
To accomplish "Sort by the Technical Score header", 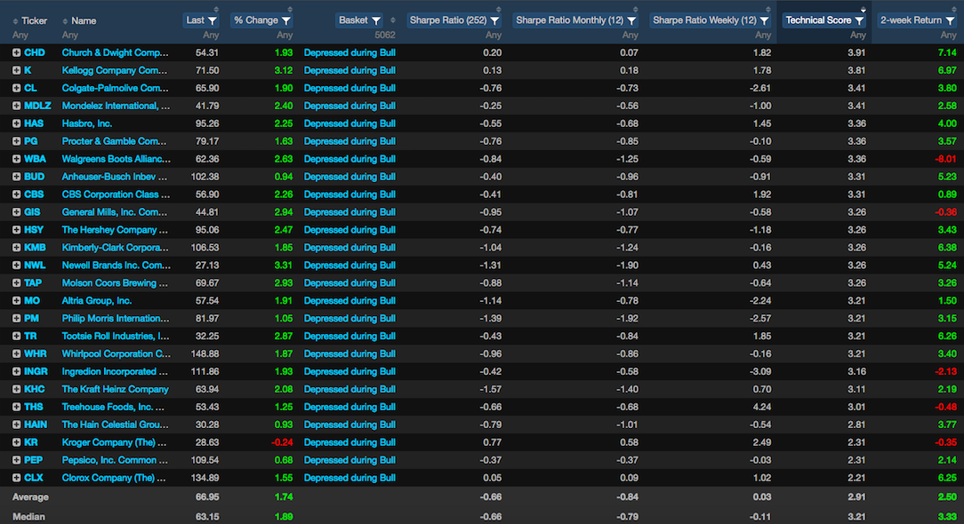I will tap(818, 20).
